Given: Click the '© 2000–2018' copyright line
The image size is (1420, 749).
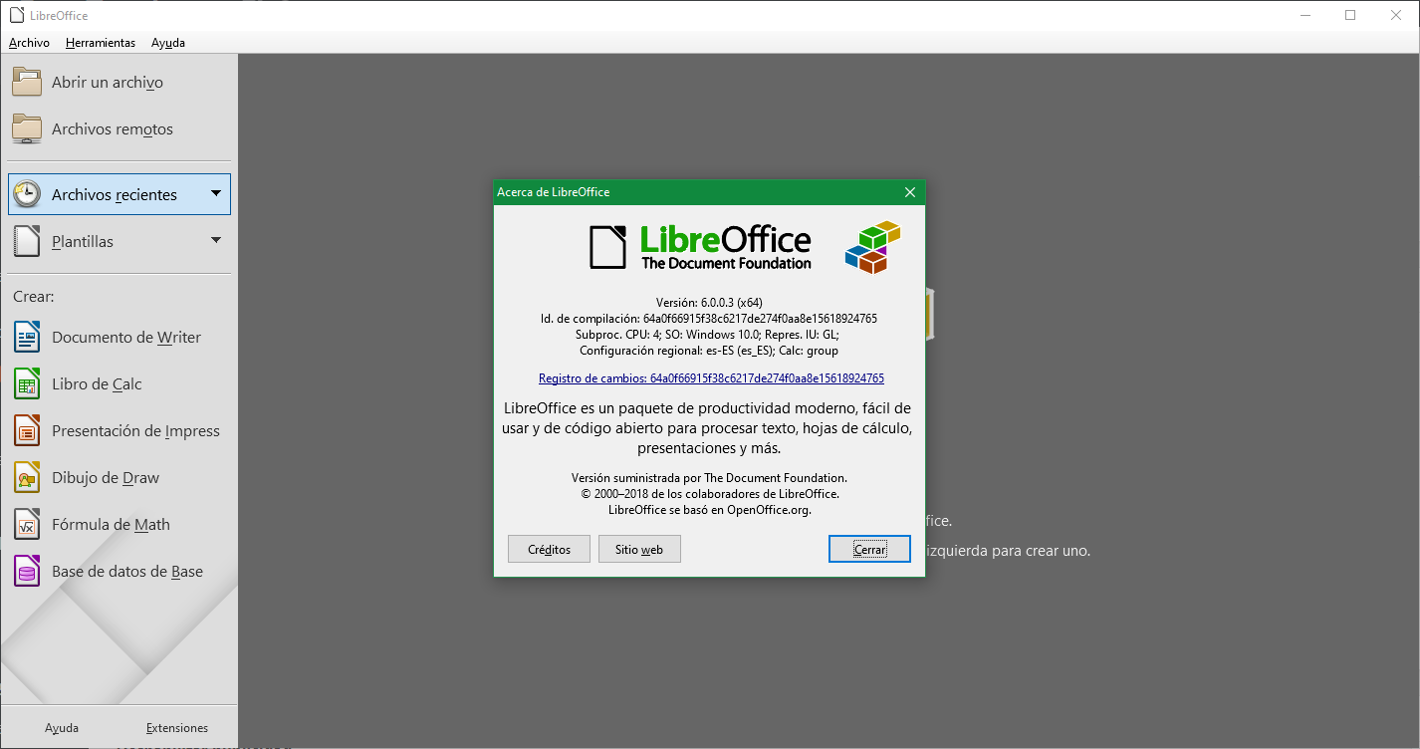Looking at the screenshot, I should [x=709, y=494].
